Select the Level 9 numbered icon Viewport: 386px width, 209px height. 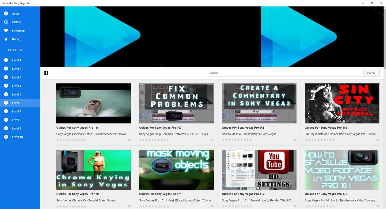(6, 128)
